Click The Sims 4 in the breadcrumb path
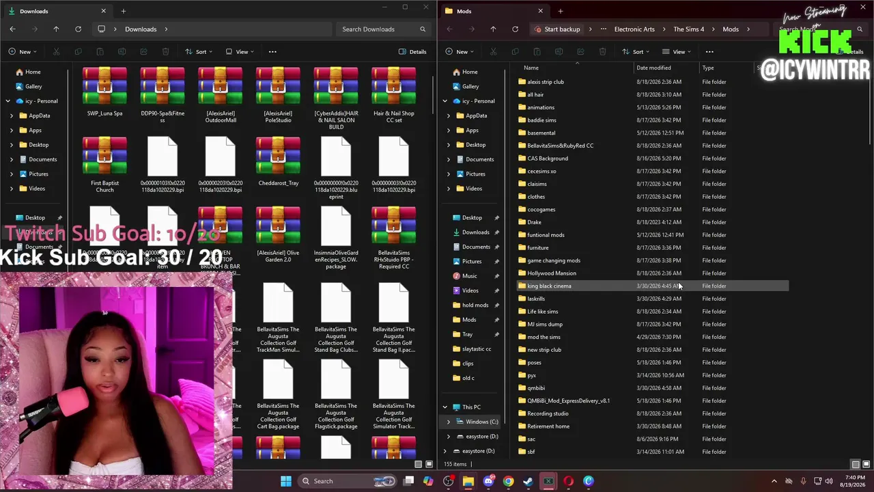The width and height of the screenshot is (874, 492). point(689,29)
